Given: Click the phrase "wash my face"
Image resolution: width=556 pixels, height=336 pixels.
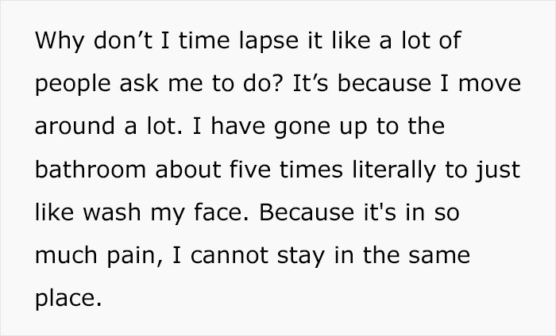Looking at the screenshot, I should tap(160, 212).
